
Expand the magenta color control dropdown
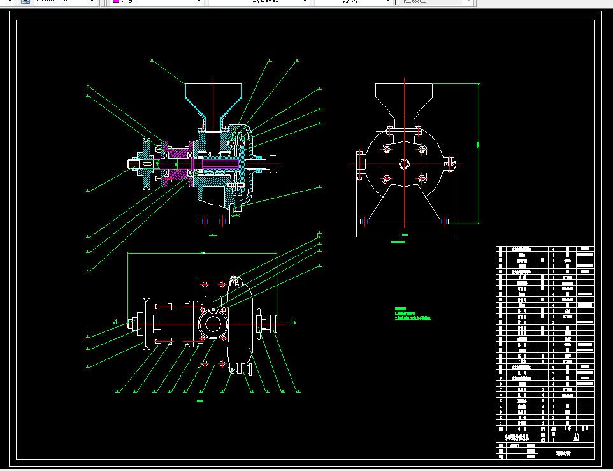[199, 1]
